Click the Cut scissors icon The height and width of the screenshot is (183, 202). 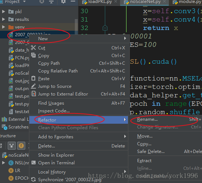pyautogui.click(x=33, y=48)
